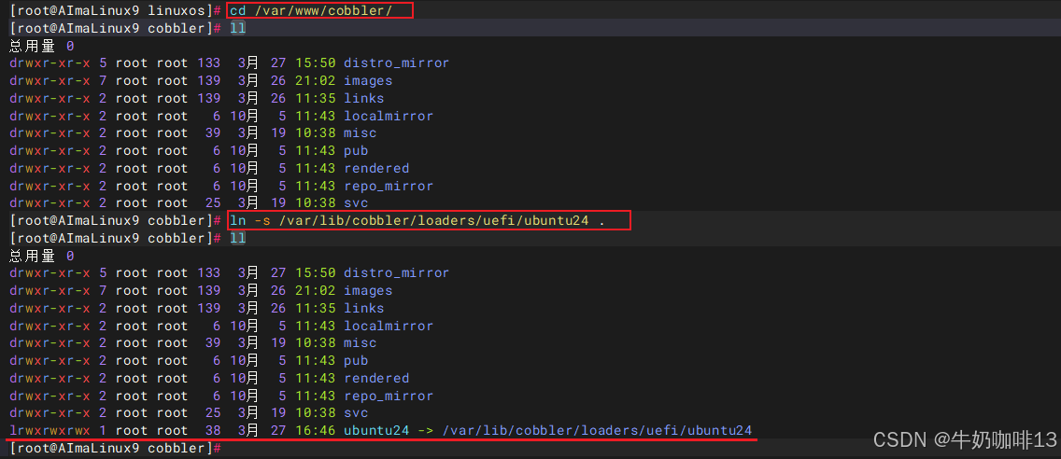This screenshot has width=1061, height=459.
Task: Click "svc" in the listing after the ln command
Action: pos(356,413)
